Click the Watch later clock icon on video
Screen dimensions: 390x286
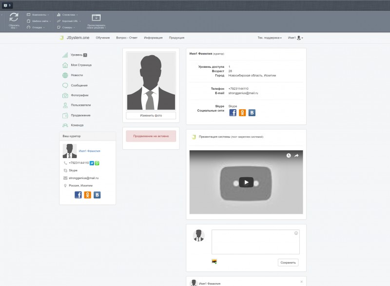tap(289, 156)
